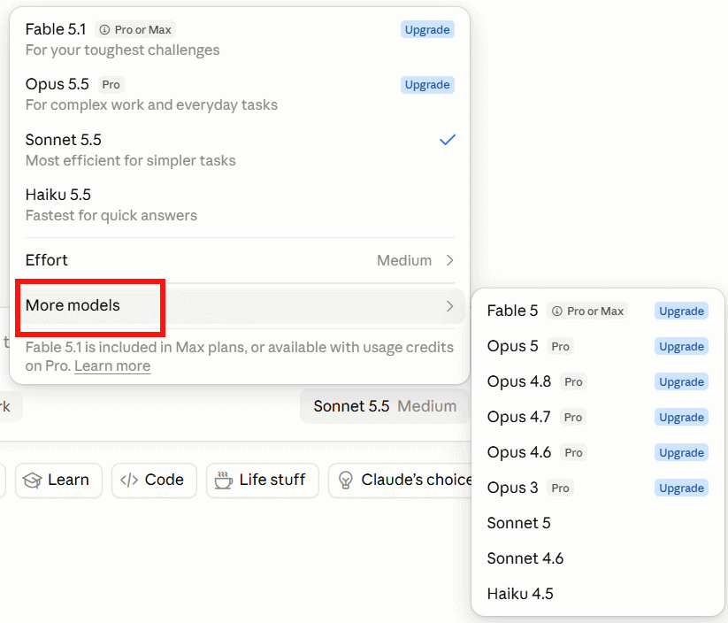Click the Learn graduation cap icon

(32, 481)
